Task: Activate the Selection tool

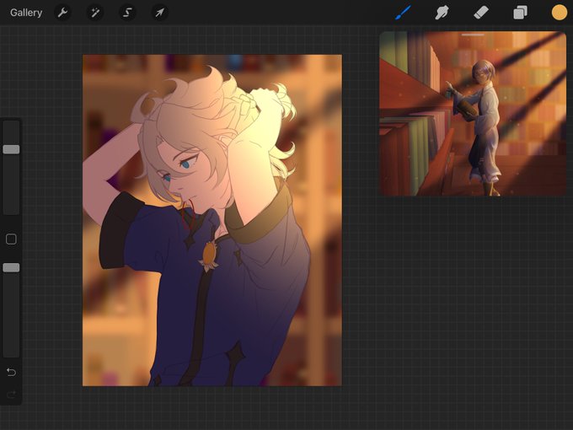Action: click(127, 13)
